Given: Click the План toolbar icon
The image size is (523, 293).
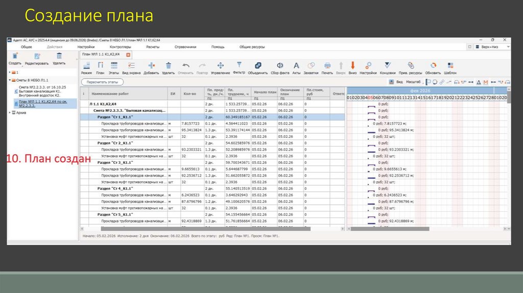Looking at the screenshot, I should pyautogui.click(x=100, y=66).
